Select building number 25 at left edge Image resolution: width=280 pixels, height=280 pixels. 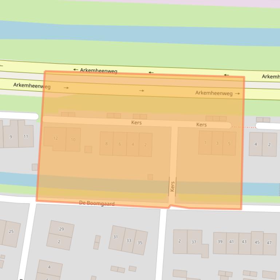click(x=11, y=231)
